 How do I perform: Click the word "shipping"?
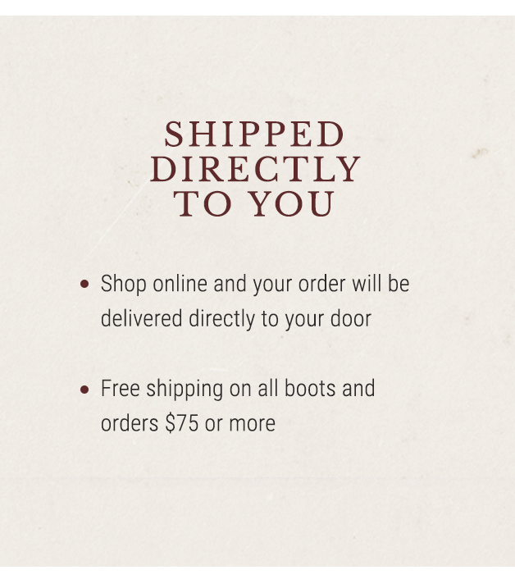(x=185, y=390)
